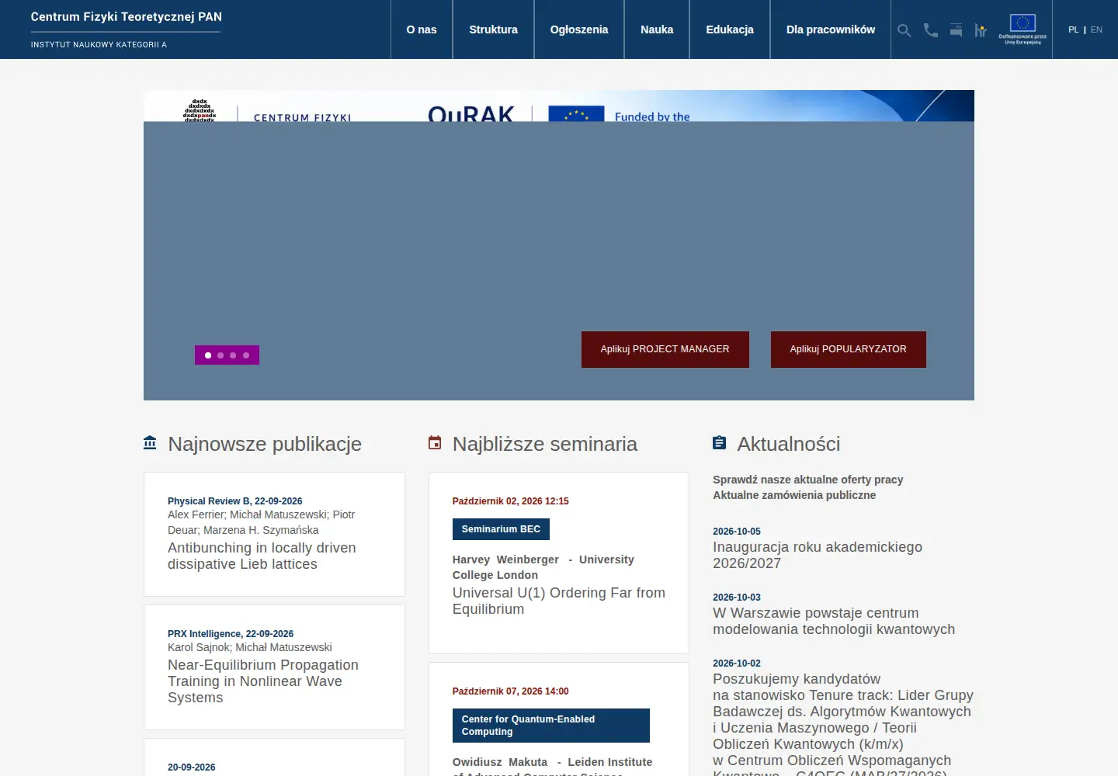
Task: Click Harvey Weinberger University College London text
Action: (x=543, y=567)
